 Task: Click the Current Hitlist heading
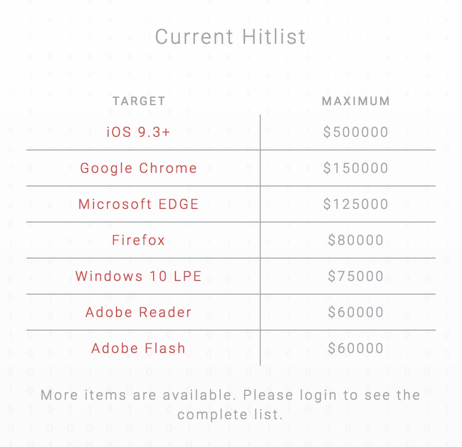pos(231,37)
